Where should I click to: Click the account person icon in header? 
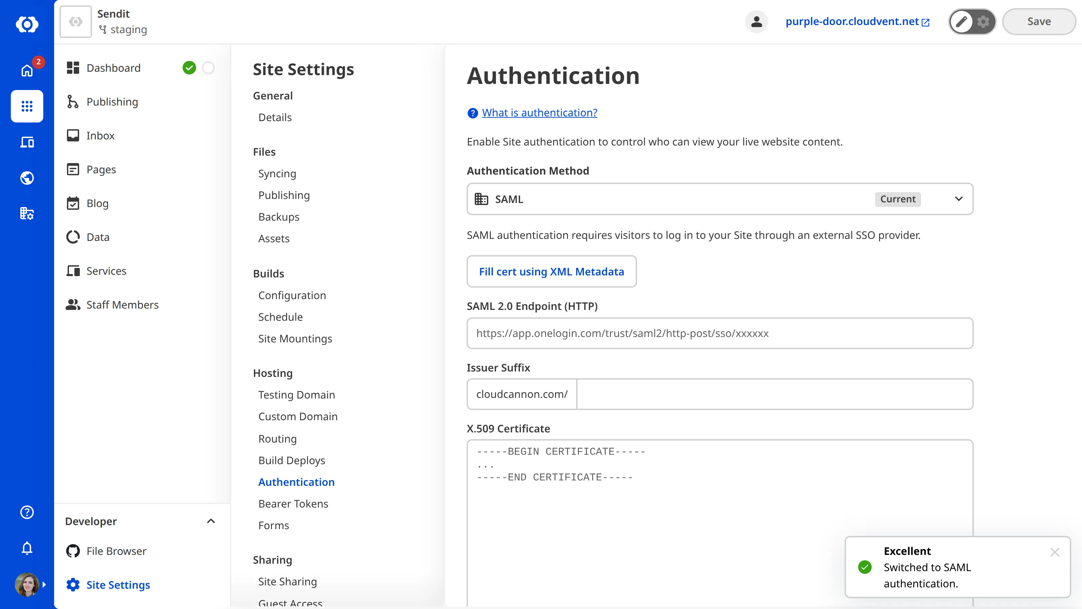pyautogui.click(x=756, y=21)
